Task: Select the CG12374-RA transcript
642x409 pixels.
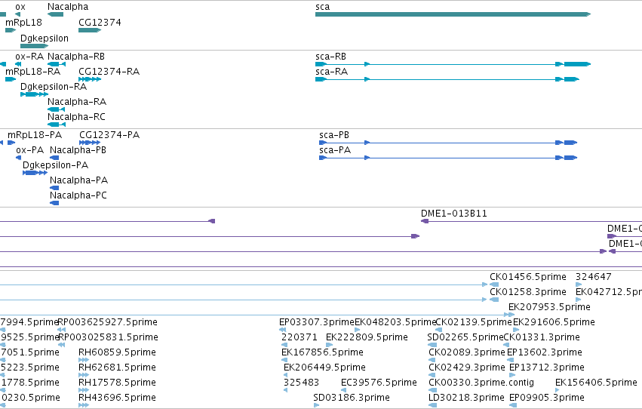Action: tap(90, 79)
